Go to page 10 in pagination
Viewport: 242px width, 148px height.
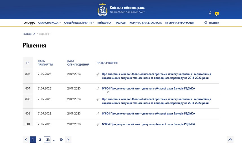(61, 140)
